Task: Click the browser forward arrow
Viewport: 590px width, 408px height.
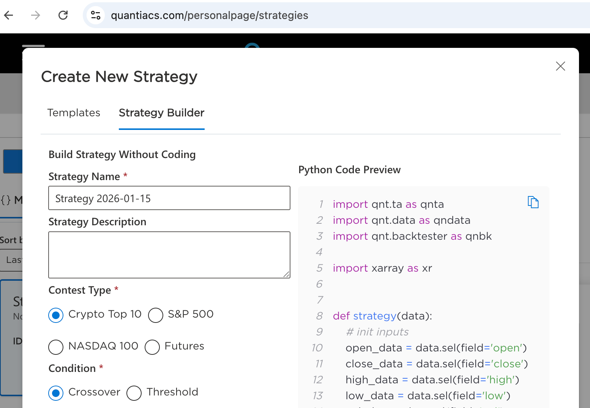Action: [x=36, y=15]
